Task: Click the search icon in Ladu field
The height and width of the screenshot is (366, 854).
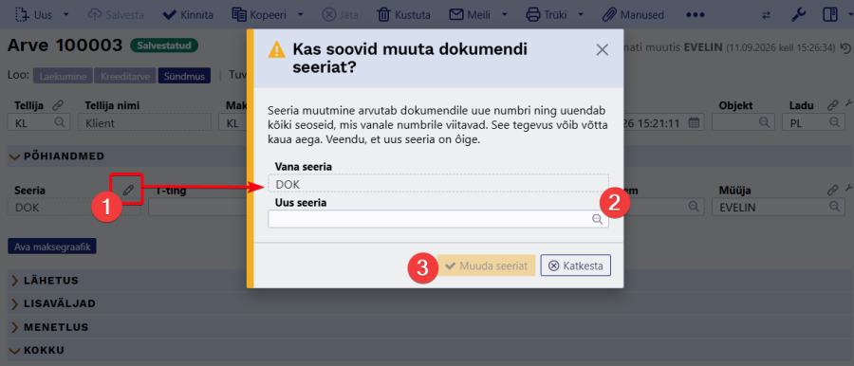Action: click(x=834, y=122)
